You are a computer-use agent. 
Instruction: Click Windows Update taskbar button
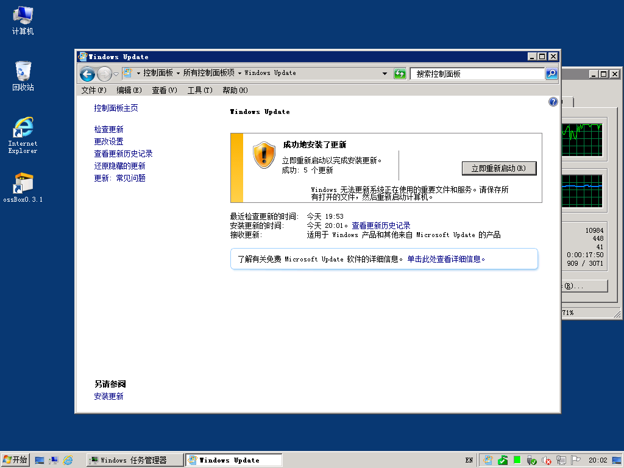[234, 460]
